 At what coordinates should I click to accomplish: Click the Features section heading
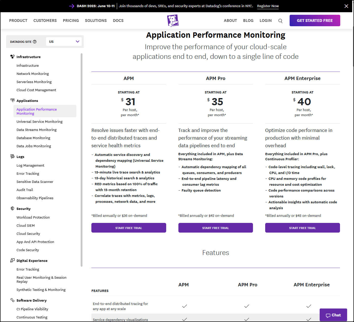[216, 253]
